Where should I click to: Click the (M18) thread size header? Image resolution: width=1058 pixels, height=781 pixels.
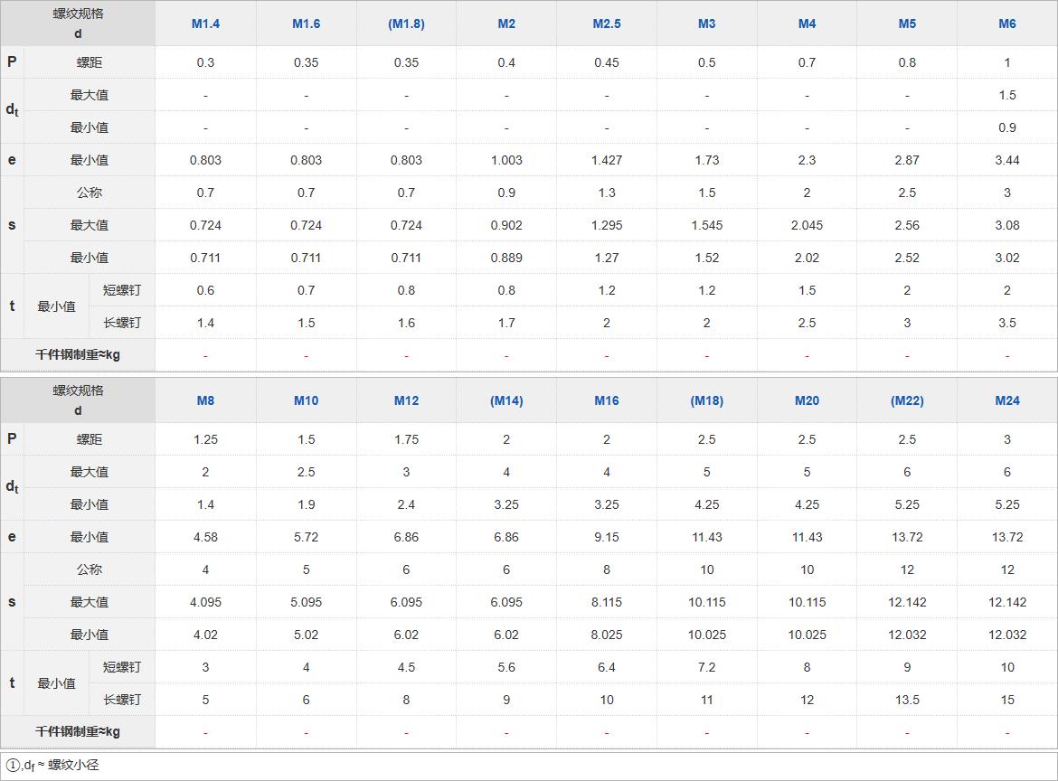click(707, 400)
